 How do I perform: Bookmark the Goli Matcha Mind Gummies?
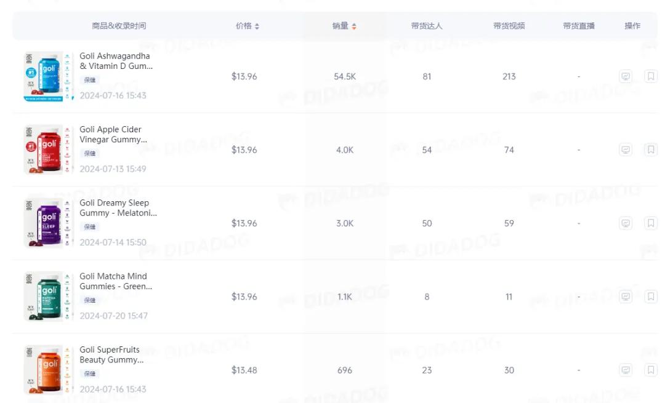click(650, 297)
